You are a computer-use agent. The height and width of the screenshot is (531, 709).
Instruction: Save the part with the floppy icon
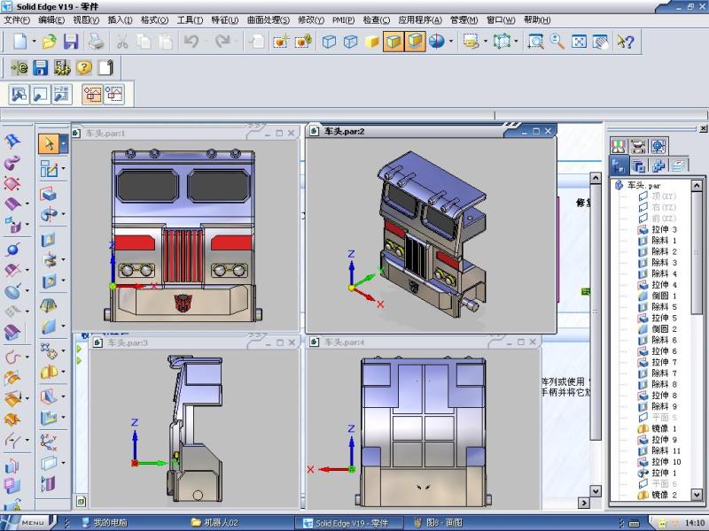71,42
